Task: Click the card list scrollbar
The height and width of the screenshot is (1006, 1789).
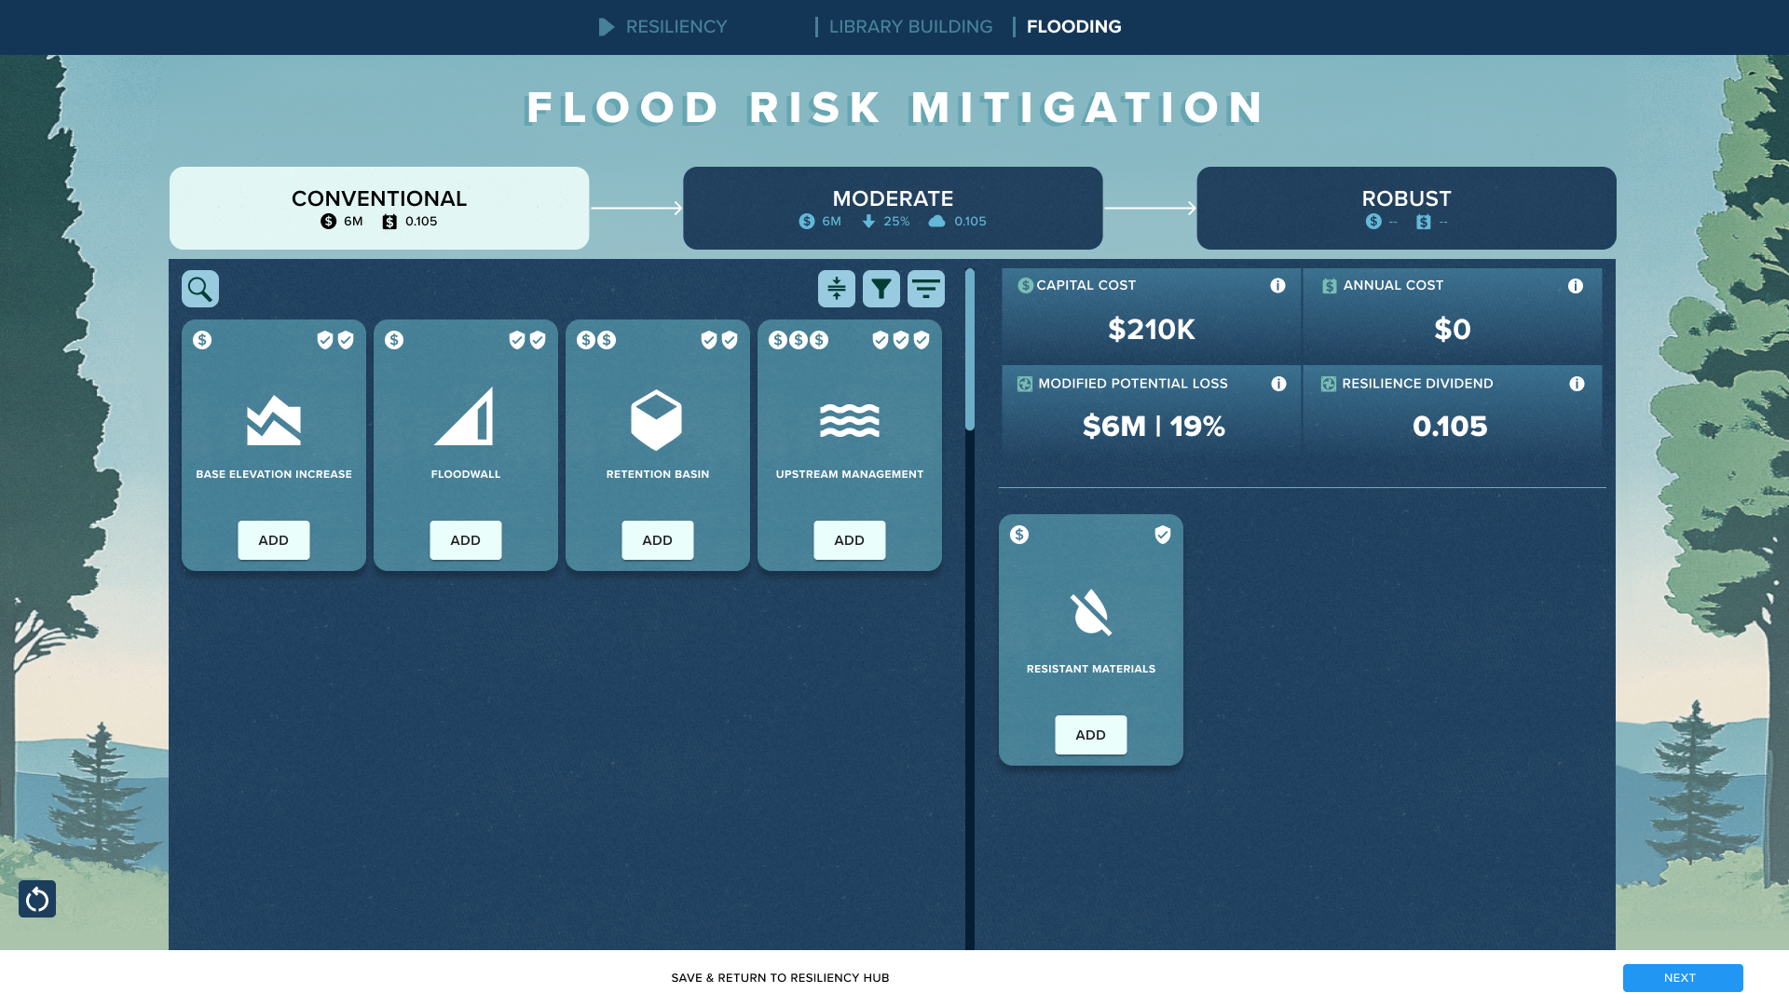Action: pos(969,350)
